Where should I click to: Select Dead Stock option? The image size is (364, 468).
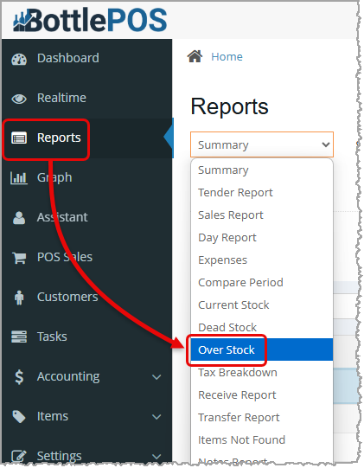(262, 327)
